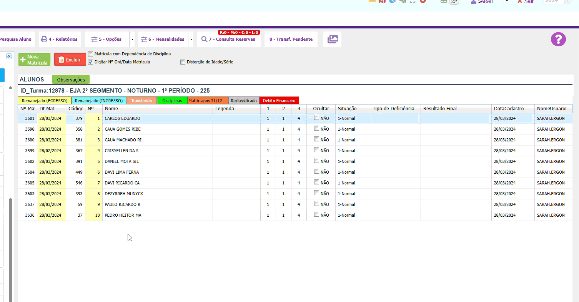Expand the 5 - Opções dropdown arrow
579x302 pixels.
pos(132,39)
